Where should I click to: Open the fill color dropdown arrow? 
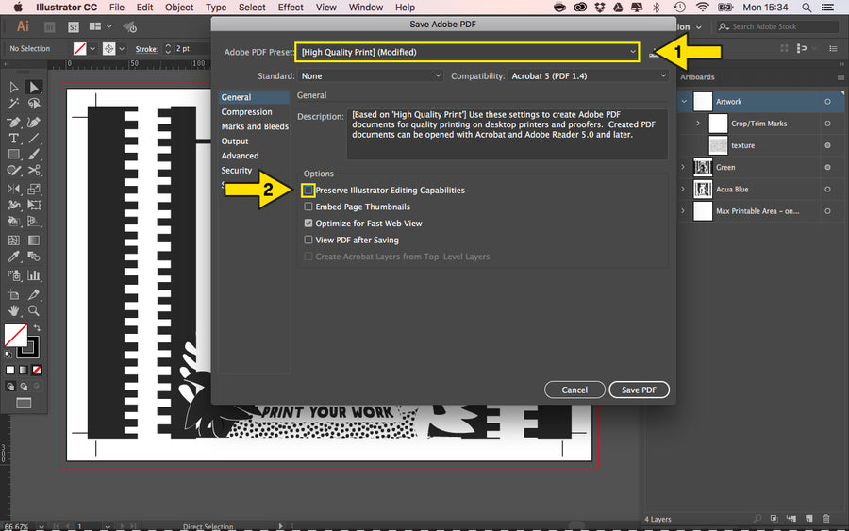[x=92, y=49]
